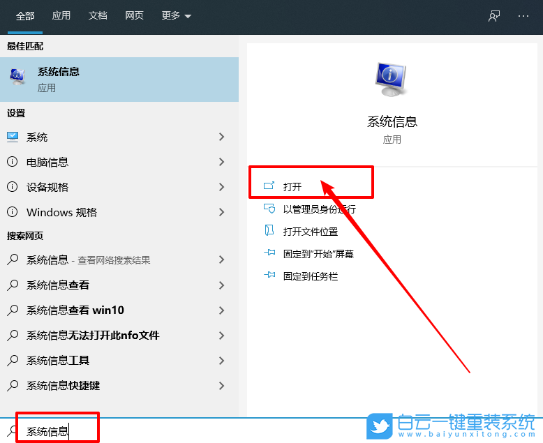Click the feedback icon in top bar

(x=494, y=16)
